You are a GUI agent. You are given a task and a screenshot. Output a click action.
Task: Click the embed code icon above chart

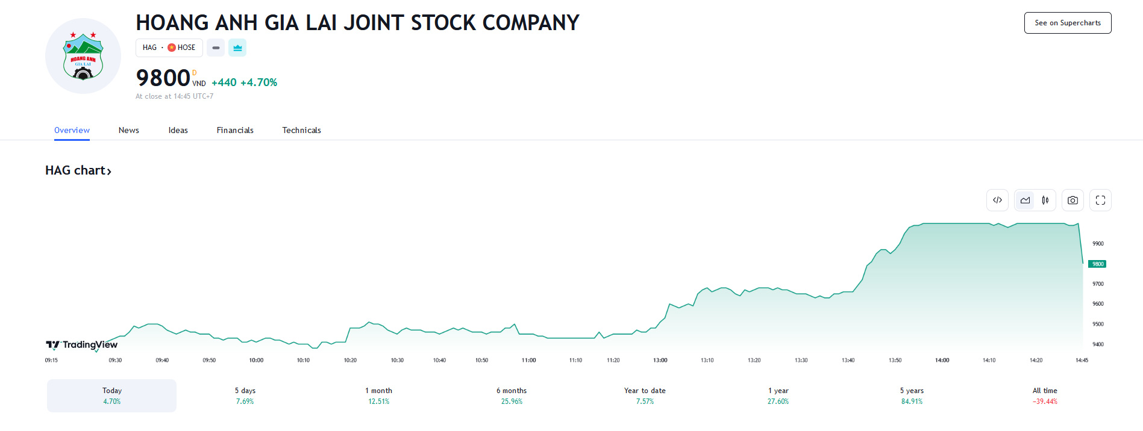(x=997, y=200)
